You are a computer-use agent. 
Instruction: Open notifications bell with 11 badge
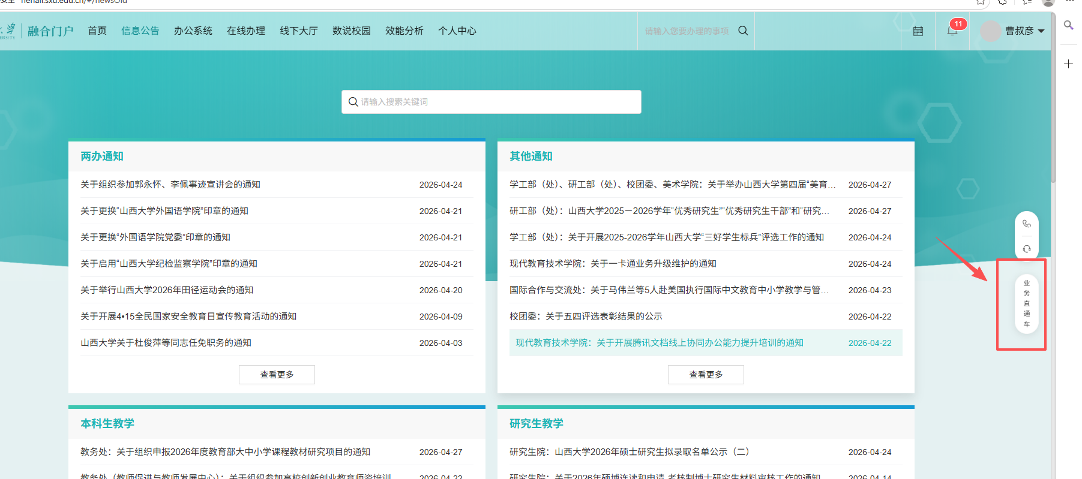pos(952,31)
